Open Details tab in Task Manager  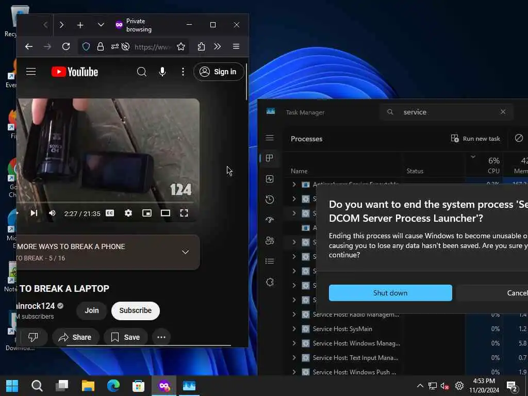coord(269,261)
